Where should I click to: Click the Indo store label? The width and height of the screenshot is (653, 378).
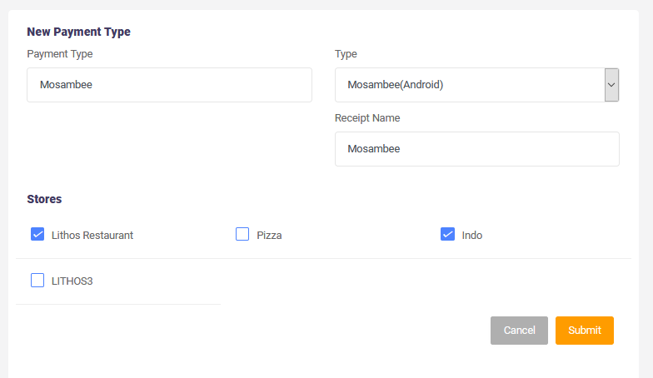(471, 235)
